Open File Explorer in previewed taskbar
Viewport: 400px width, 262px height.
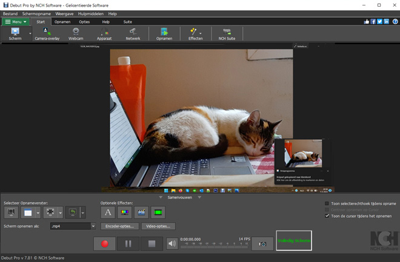[173, 191]
